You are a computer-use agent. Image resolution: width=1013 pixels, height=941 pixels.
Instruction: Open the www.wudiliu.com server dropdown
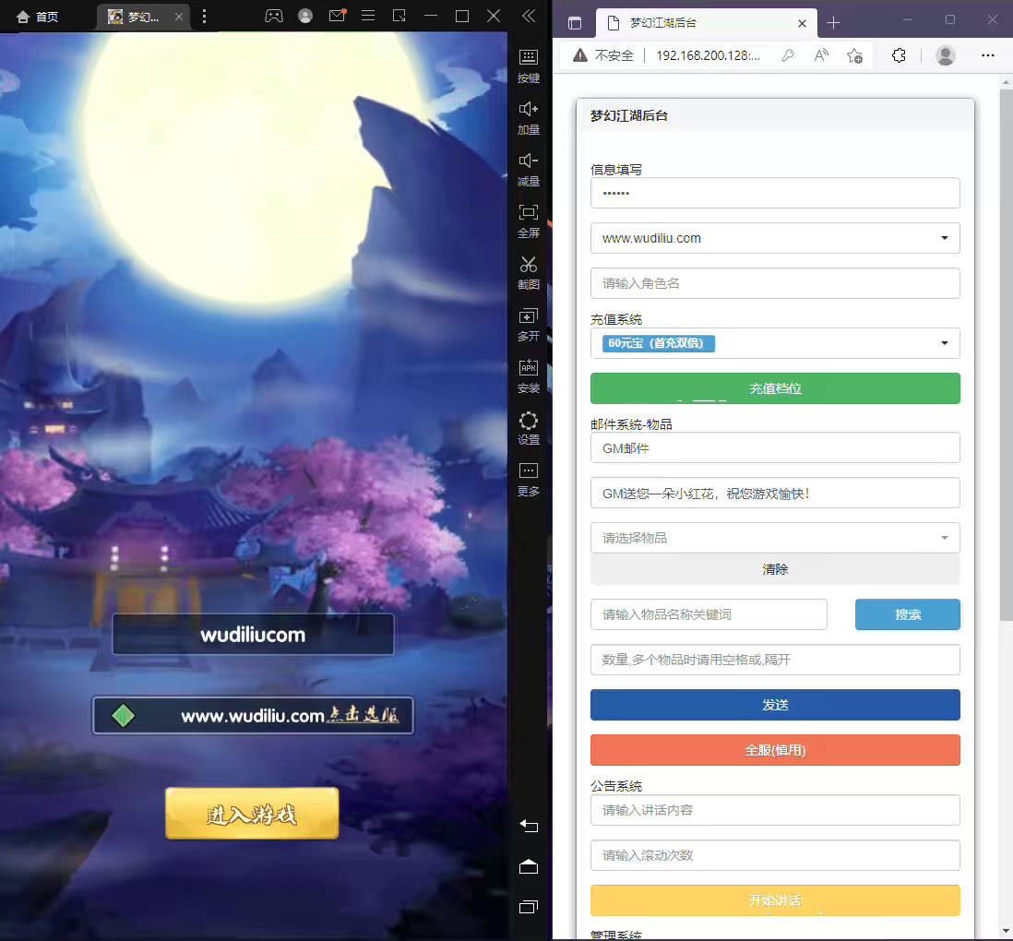(x=775, y=238)
